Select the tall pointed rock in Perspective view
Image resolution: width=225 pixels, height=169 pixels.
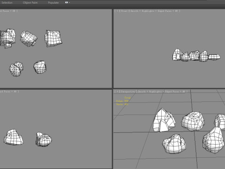(x=164, y=120)
